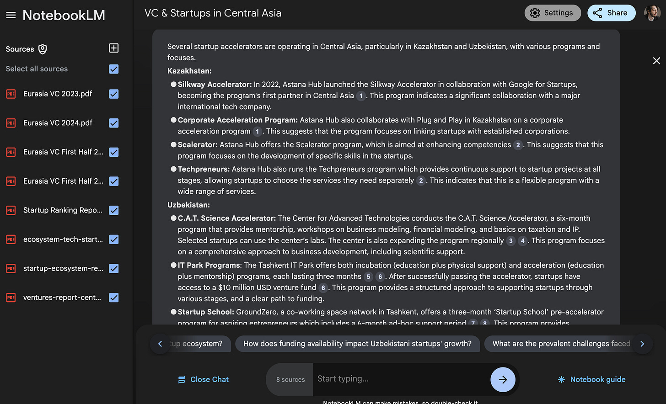Open the Notebook guide
The image size is (666, 404).
coord(591,379)
